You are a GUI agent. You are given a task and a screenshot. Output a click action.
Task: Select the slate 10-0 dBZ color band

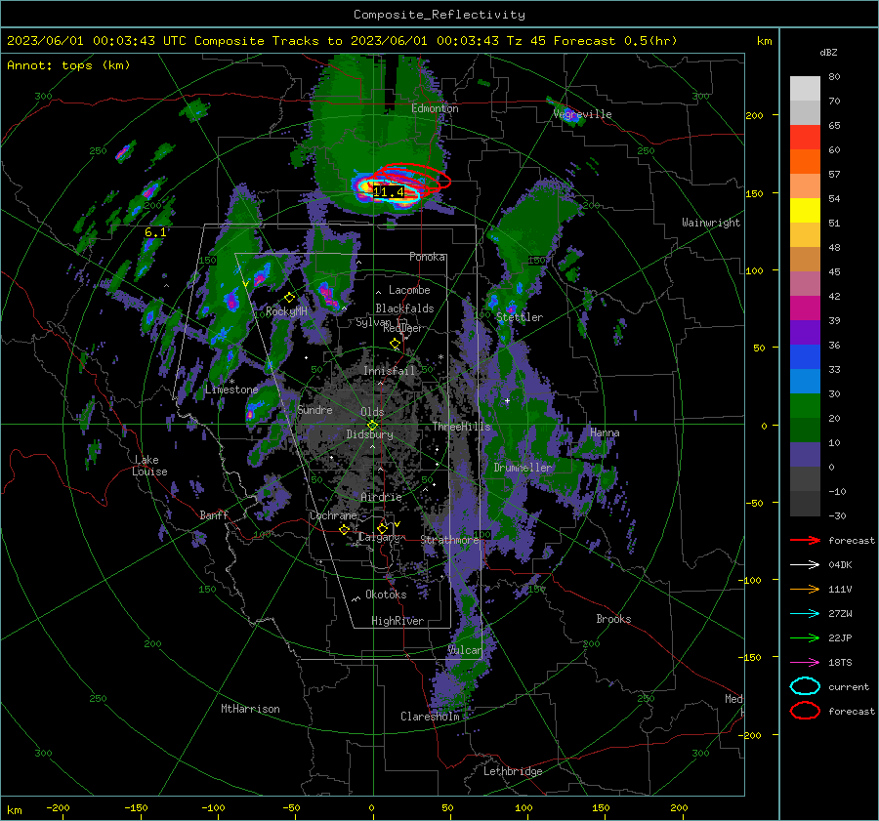coord(805,455)
